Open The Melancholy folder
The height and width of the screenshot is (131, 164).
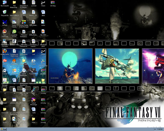[14, 4]
